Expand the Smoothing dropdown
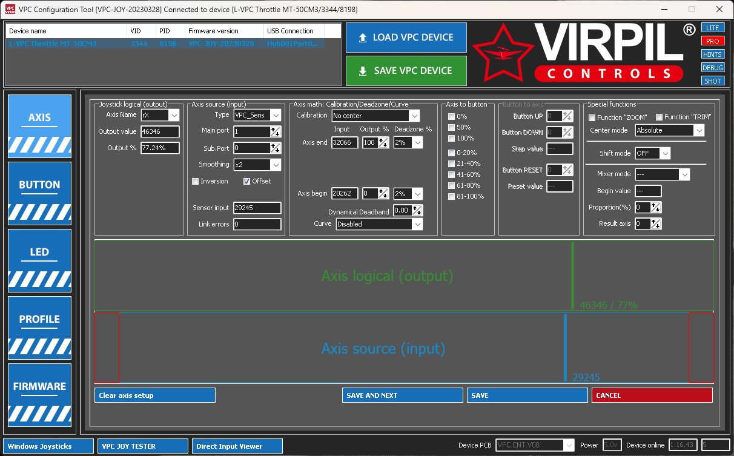Screen dimensions: 734x456 pyautogui.click(x=257, y=164)
